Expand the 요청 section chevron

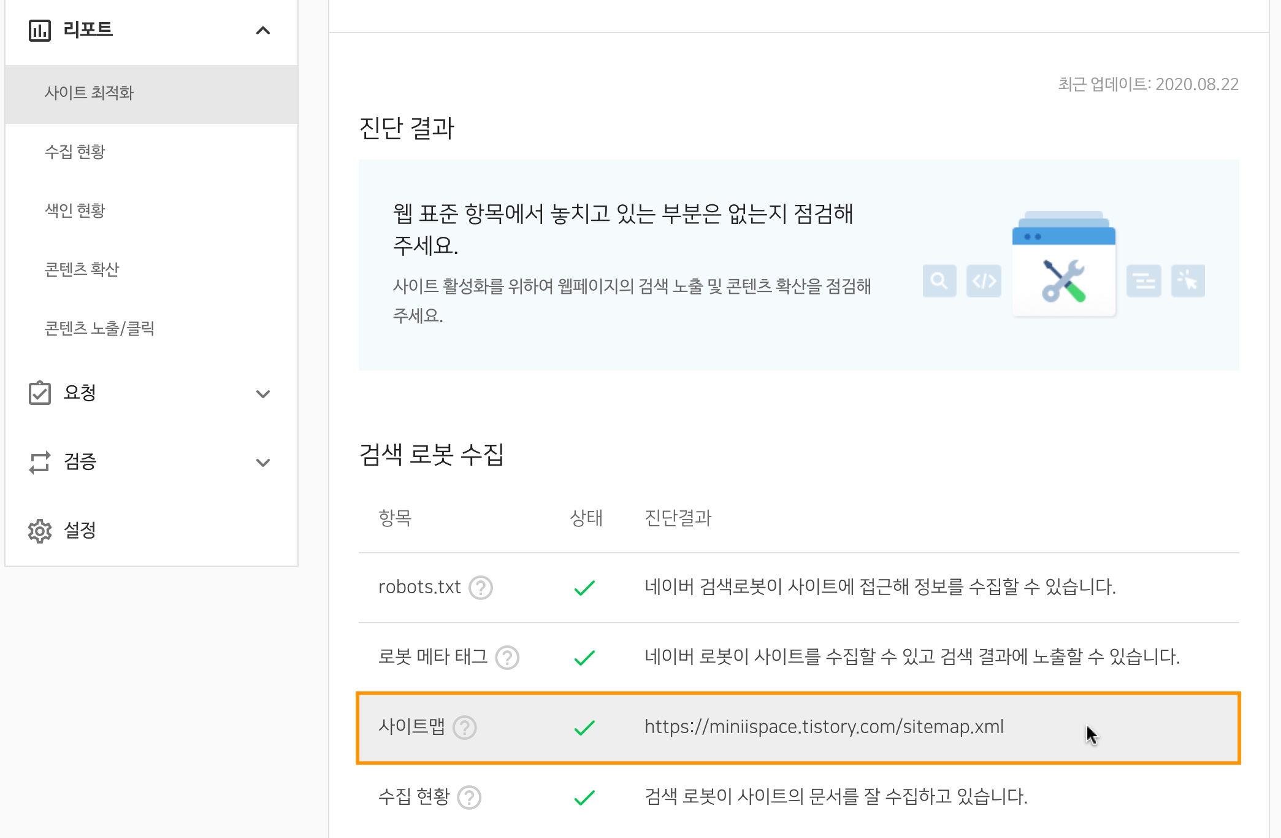click(x=263, y=394)
